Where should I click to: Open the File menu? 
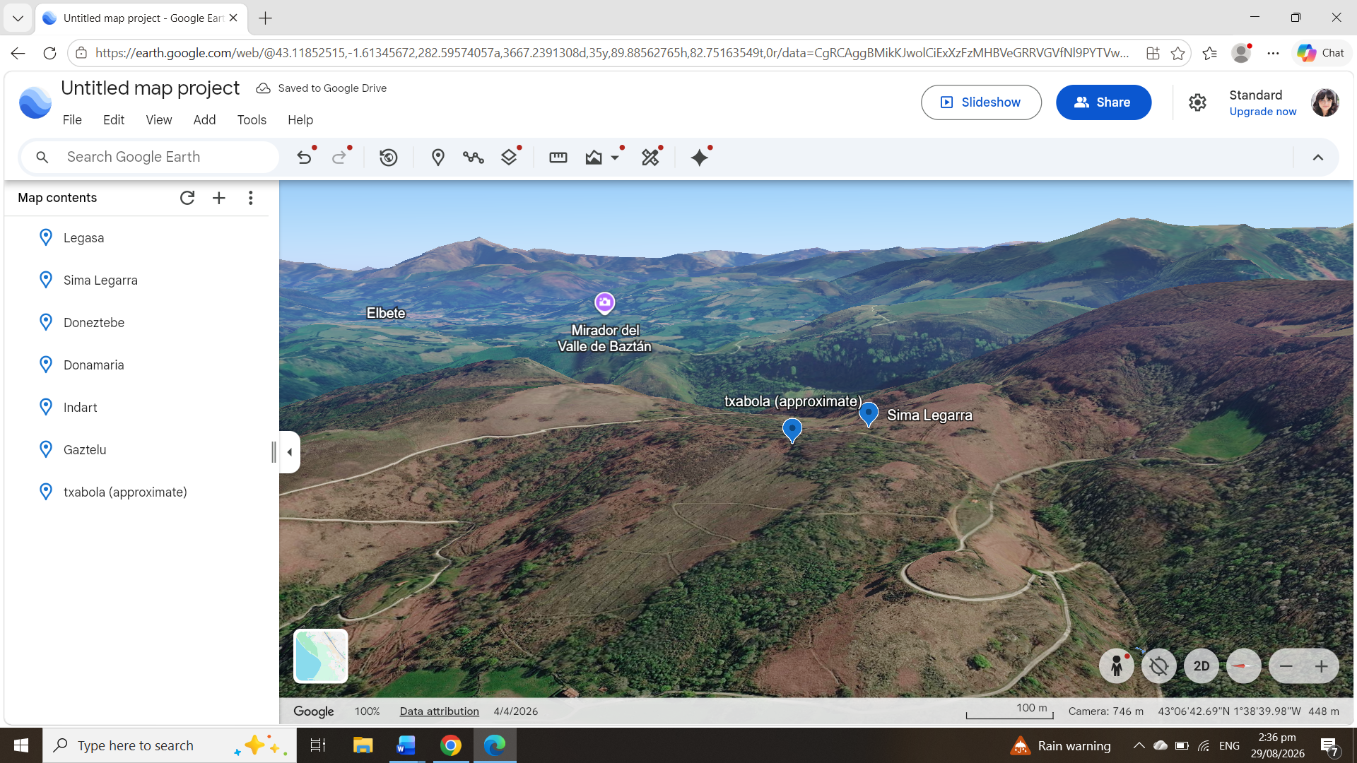pos(72,120)
